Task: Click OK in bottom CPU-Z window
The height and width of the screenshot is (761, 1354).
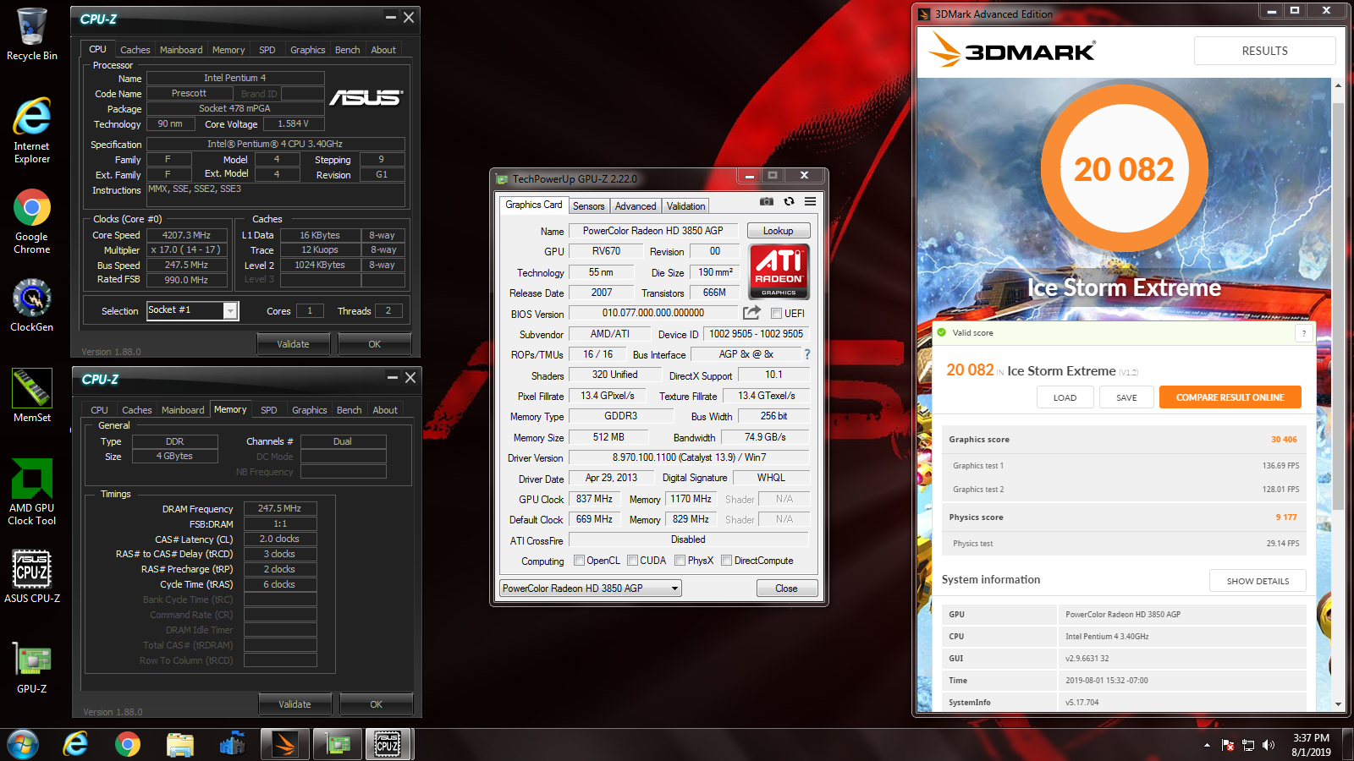Action: click(x=376, y=704)
